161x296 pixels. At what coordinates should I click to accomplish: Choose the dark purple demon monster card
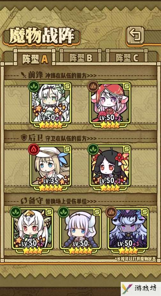tap(128, 231)
